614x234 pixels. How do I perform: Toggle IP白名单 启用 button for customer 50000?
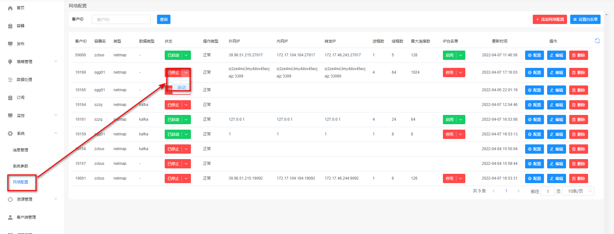point(449,55)
